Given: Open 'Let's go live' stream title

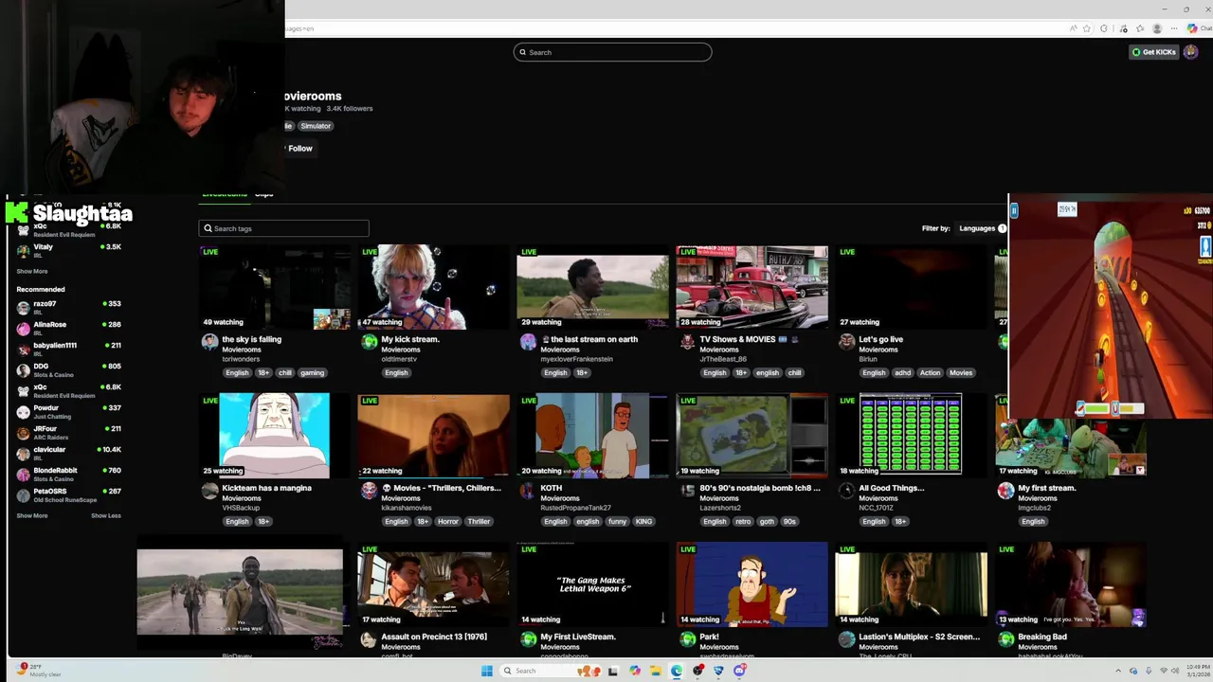Looking at the screenshot, I should click(x=880, y=339).
